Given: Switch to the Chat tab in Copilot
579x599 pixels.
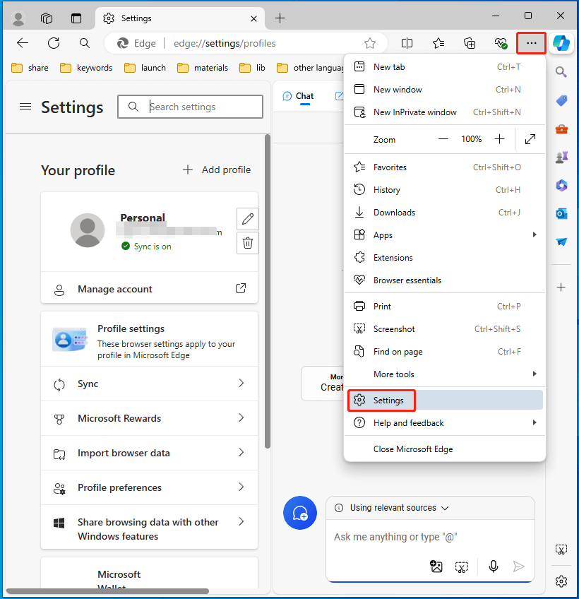Looking at the screenshot, I should coord(298,96).
